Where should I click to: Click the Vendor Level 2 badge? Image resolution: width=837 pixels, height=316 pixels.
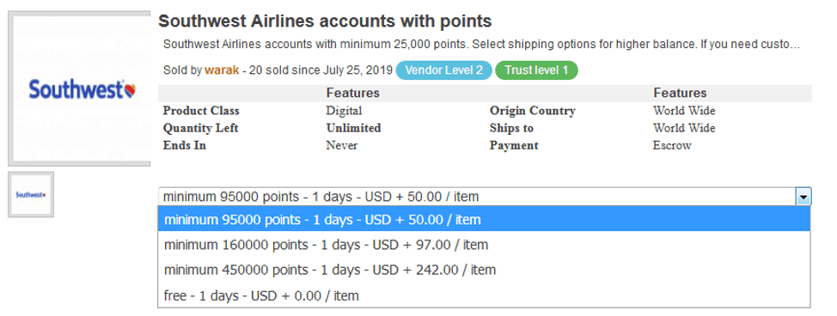[443, 70]
